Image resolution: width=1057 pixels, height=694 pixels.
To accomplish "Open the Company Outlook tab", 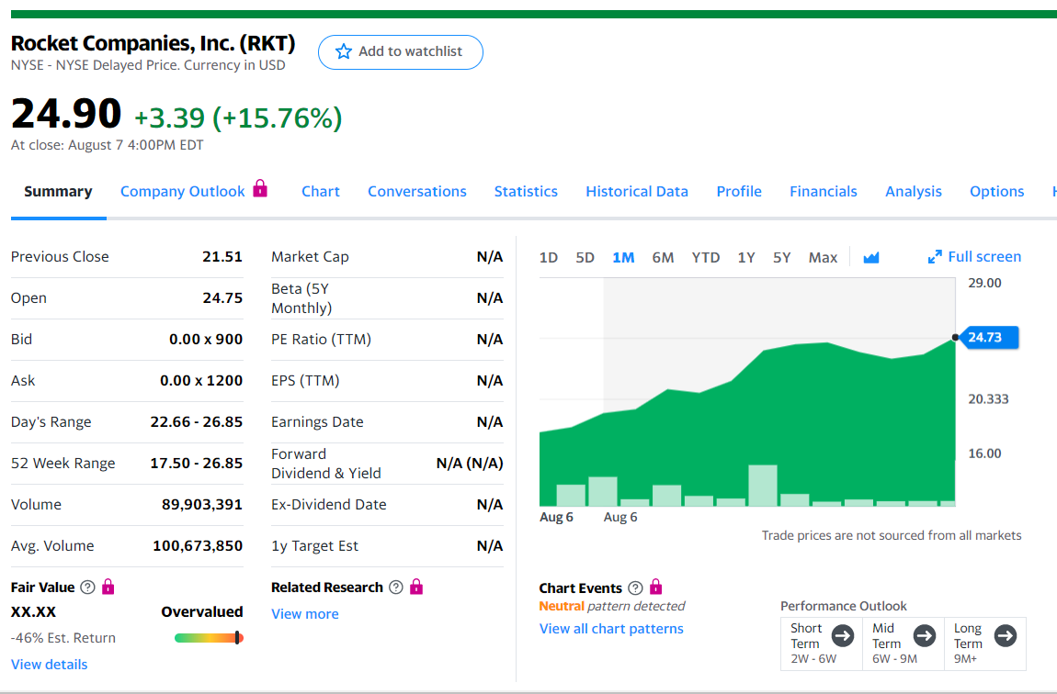I will coord(183,191).
